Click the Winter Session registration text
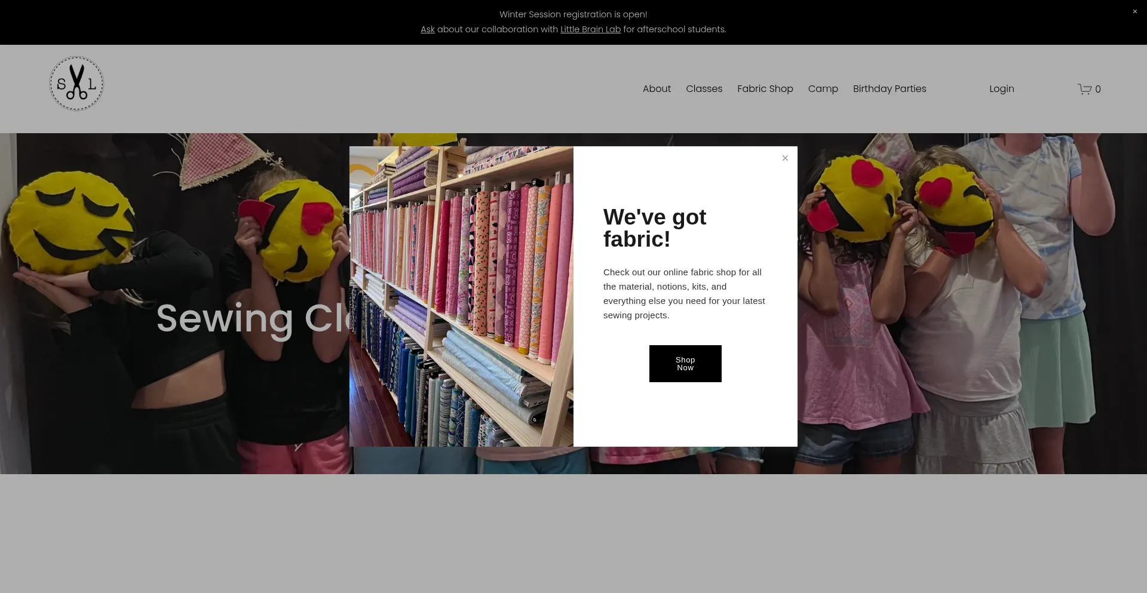Screen dimensions: 1147x593 click(573, 14)
